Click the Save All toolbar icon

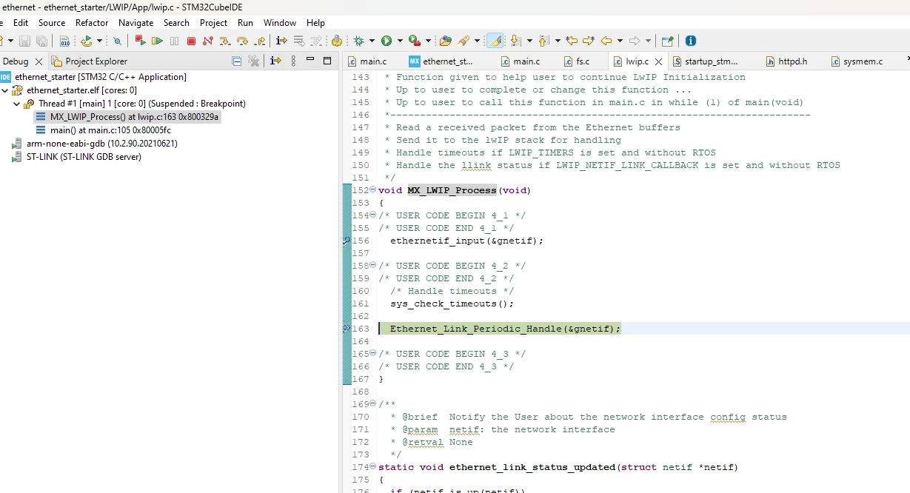click(42, 41)
